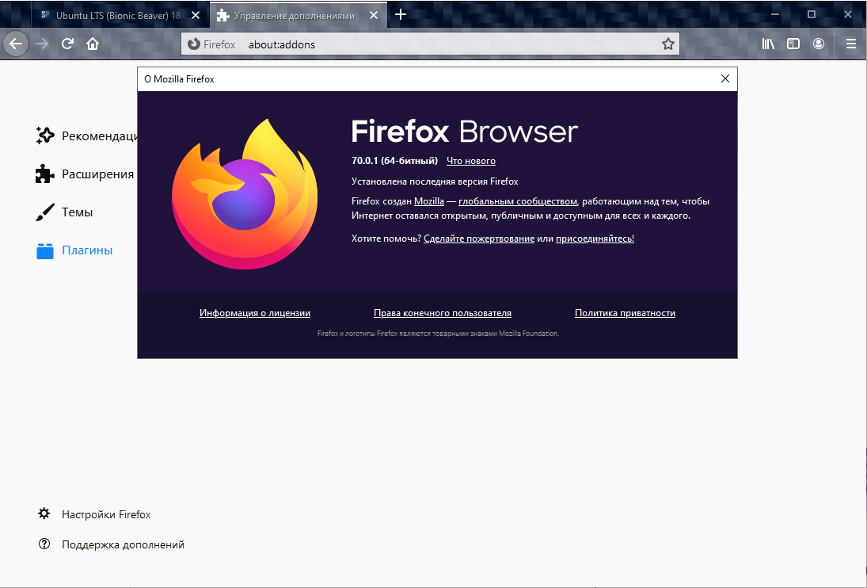The image size is (867, 588).
Task: Open Информация о лицензии link
Action: click(255, 313)
